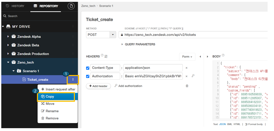
Task: Focus the repository Search field
Action: [40, 16]
